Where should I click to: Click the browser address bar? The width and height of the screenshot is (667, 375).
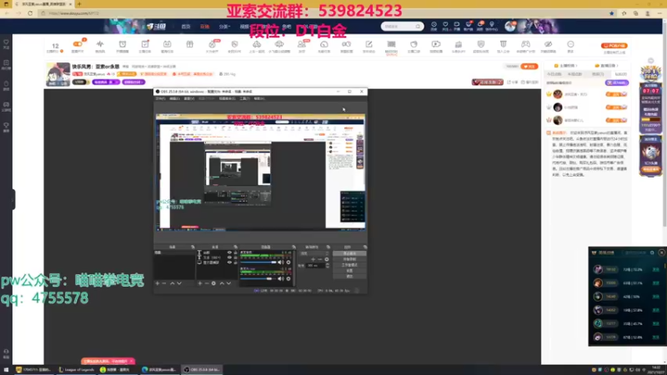[323, 13]
